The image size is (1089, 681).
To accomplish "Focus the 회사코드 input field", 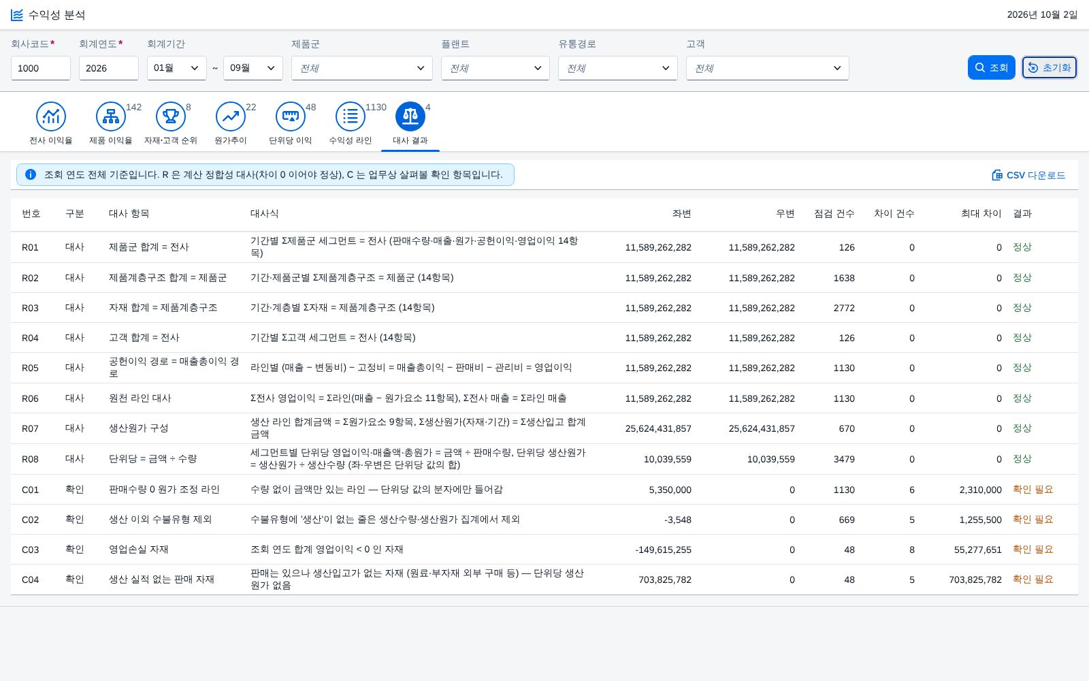I will point(41,68).
